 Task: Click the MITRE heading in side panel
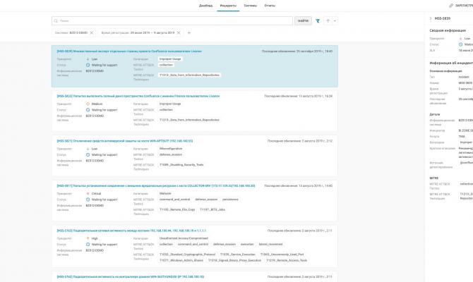pyautogui.click(x=433, y=178)
